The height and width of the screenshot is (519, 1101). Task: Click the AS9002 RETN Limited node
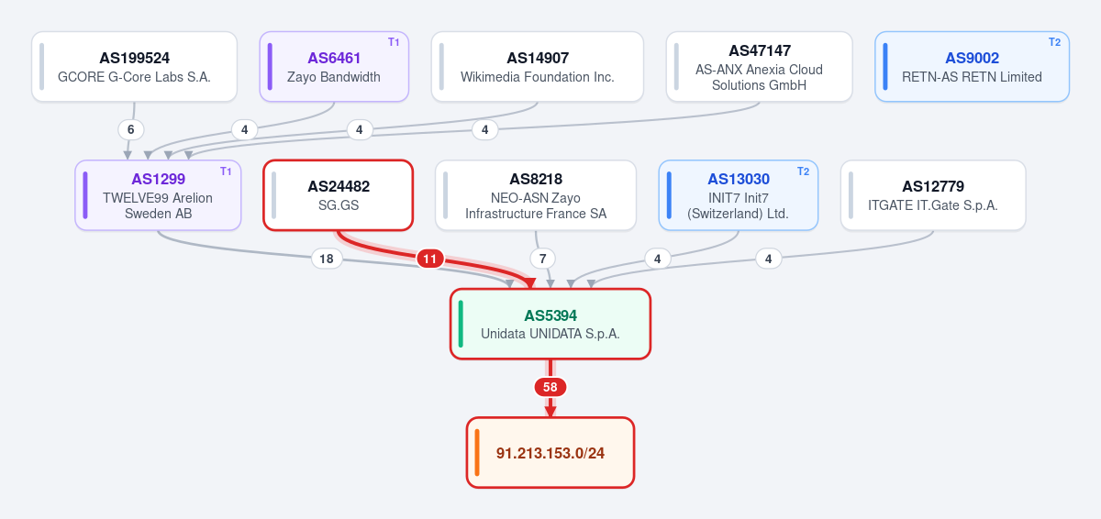(x=973, y=67)
